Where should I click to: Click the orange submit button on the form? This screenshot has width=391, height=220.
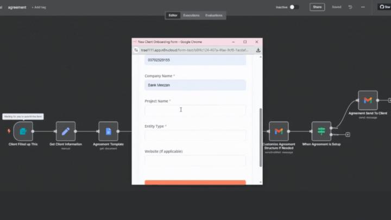coord(195,183)
